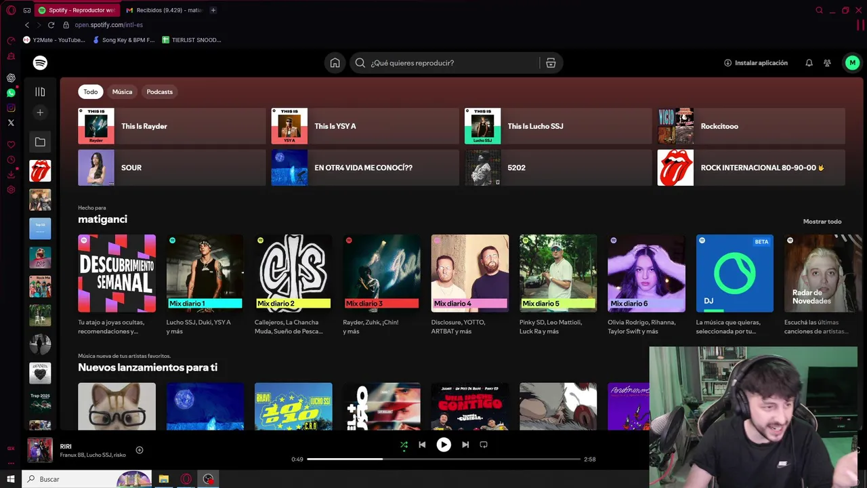Screen dimensions: 867x488
Task: Open Song Key & BPM bookmark
Action: (124, 40)
